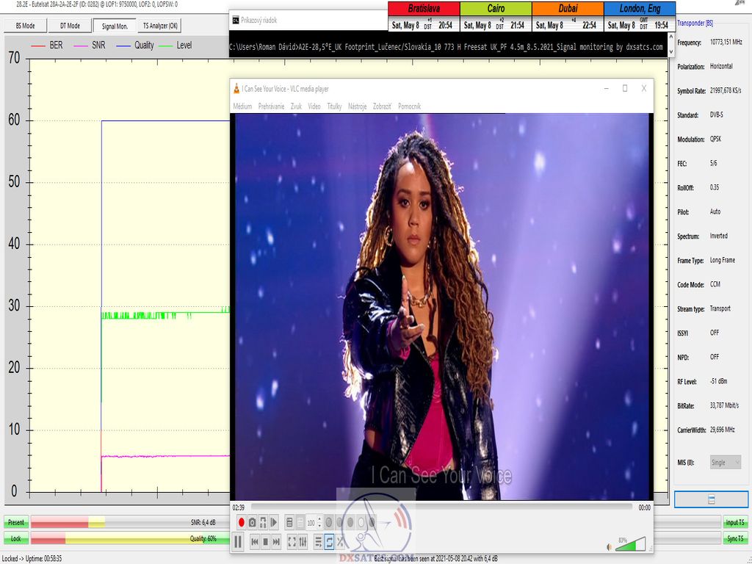Toggle random shuffle playback
The width and height of the screenshot is (752, 564).
[x=340, y=542]
